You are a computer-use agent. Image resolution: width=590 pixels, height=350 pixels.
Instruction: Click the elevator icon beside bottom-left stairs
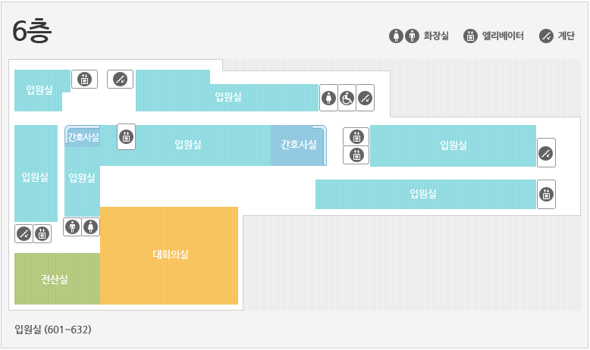[x=42, y=234]
